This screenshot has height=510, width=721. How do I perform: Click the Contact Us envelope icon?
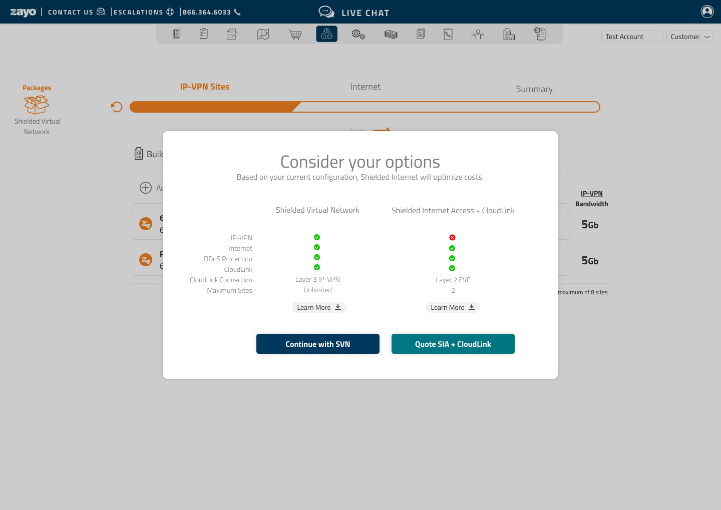click(101, 12)
